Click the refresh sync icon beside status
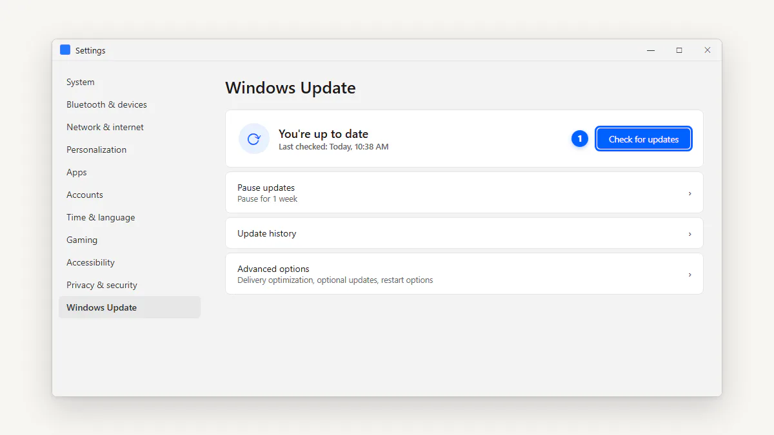Viewport: 774px width, 435px height. (254, 139)
